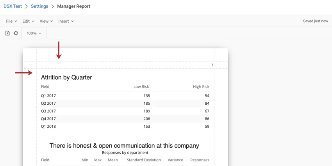The height and width of the screenshot is (166, 332).
Task: Open the Edit menu
Action: click(x=28, y=21)
